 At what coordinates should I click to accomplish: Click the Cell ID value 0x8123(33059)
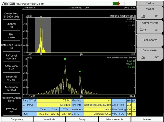98,114
